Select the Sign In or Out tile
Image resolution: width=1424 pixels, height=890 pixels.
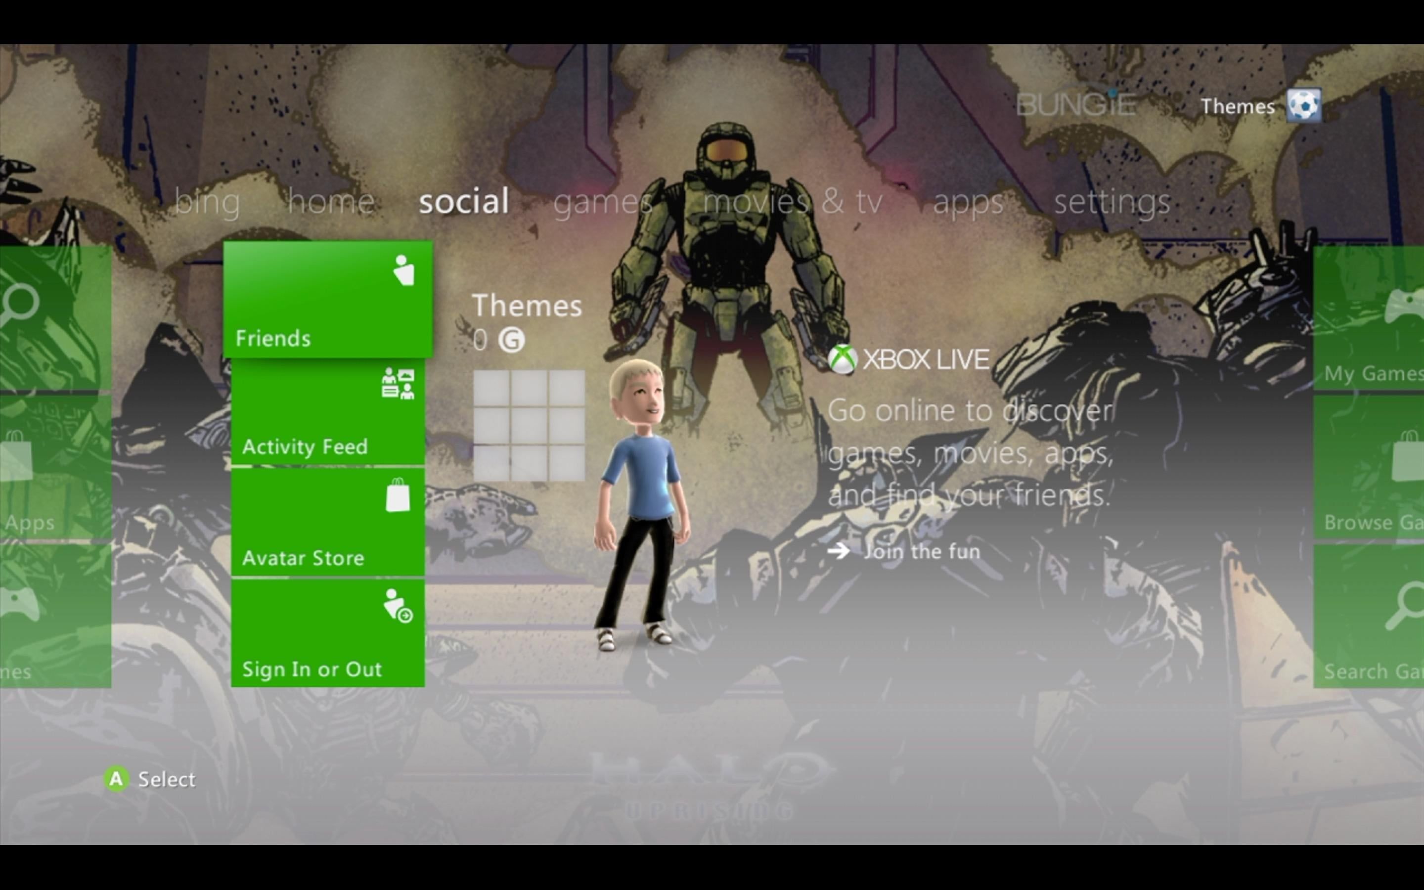point(328,633)
